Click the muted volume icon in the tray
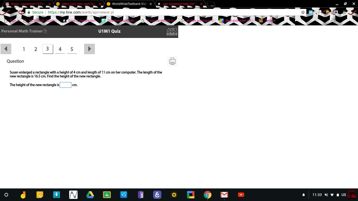358x201 pixels. click(326, 195)
